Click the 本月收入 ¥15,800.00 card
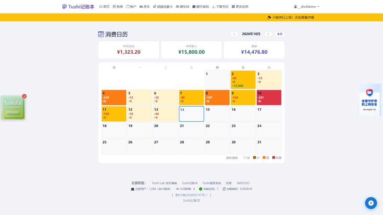This screenshot has width=383, height=215. (191, 50)
